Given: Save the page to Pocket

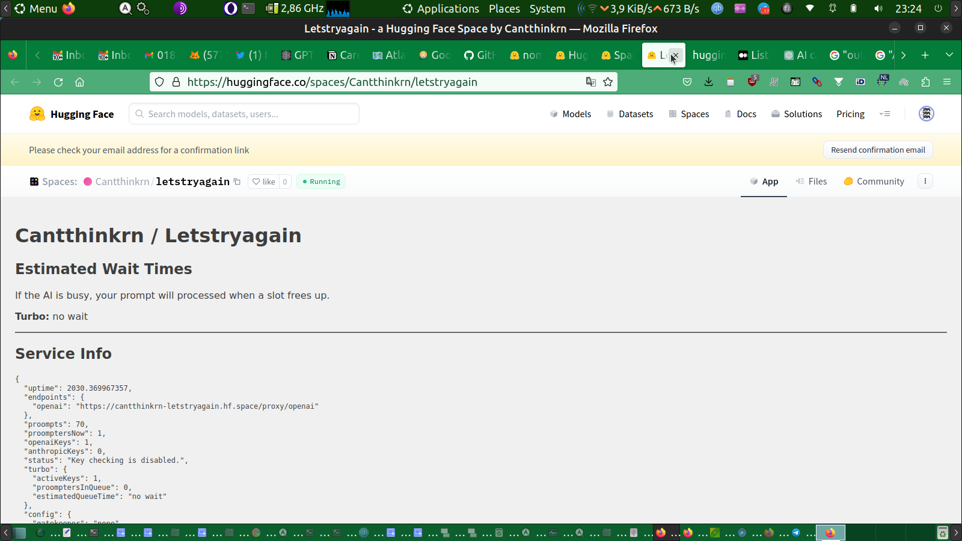Looking at the screenshot, I should [x=687, y=82].
